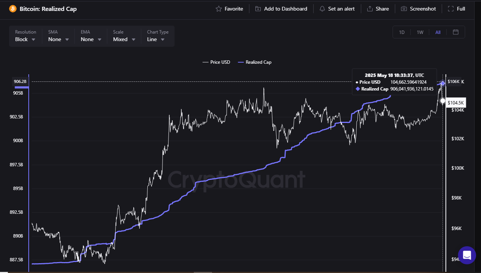Click the Set an alert bell icon
The height and width of the screenshot is (273, 481).
[x=322, y=8]
